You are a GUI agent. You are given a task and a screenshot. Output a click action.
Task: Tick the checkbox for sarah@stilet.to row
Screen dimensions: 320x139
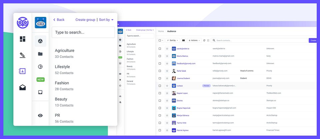[x=160, y=48]
